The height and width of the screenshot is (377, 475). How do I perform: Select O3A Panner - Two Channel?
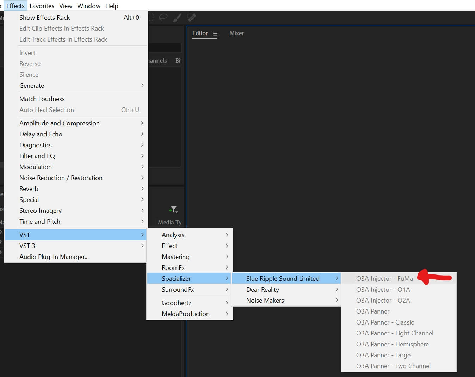click(399, 366)
